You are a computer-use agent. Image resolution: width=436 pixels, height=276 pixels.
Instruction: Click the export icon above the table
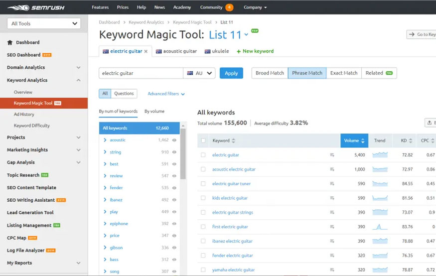tap(430, 123)
